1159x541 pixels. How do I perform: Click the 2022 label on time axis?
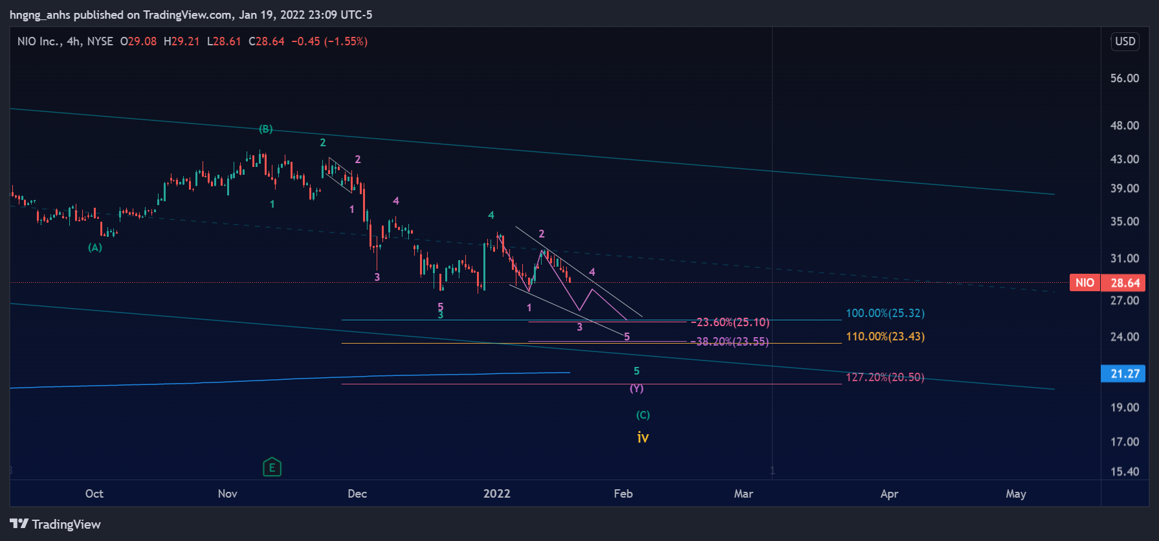[x=497, y=494]
